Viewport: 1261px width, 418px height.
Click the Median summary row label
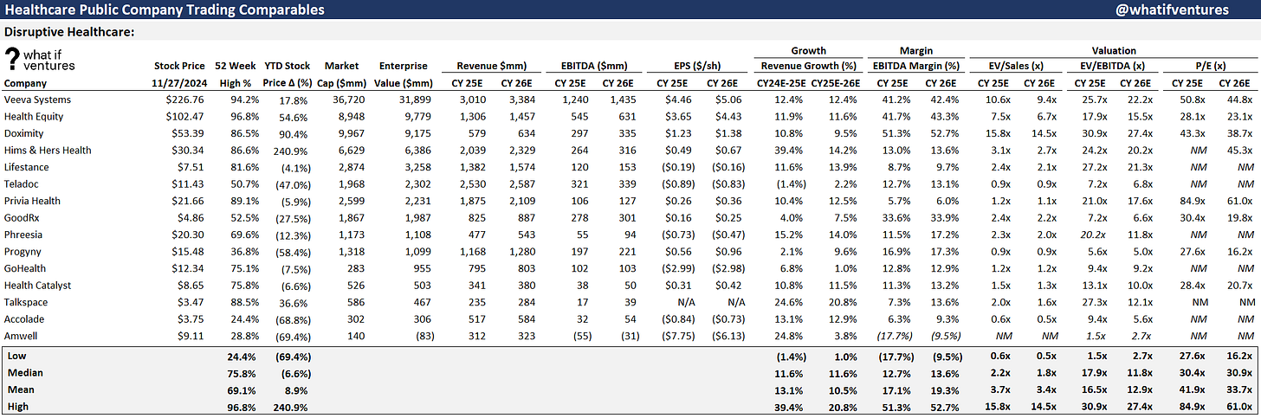point(23,372)
